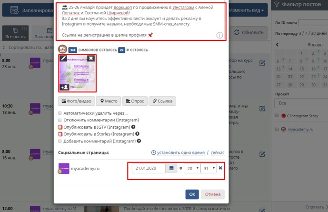The height and width of the screenshot is (212, 328).
Task: Click the Фото/видео button
Action: (x=76, y=101)
